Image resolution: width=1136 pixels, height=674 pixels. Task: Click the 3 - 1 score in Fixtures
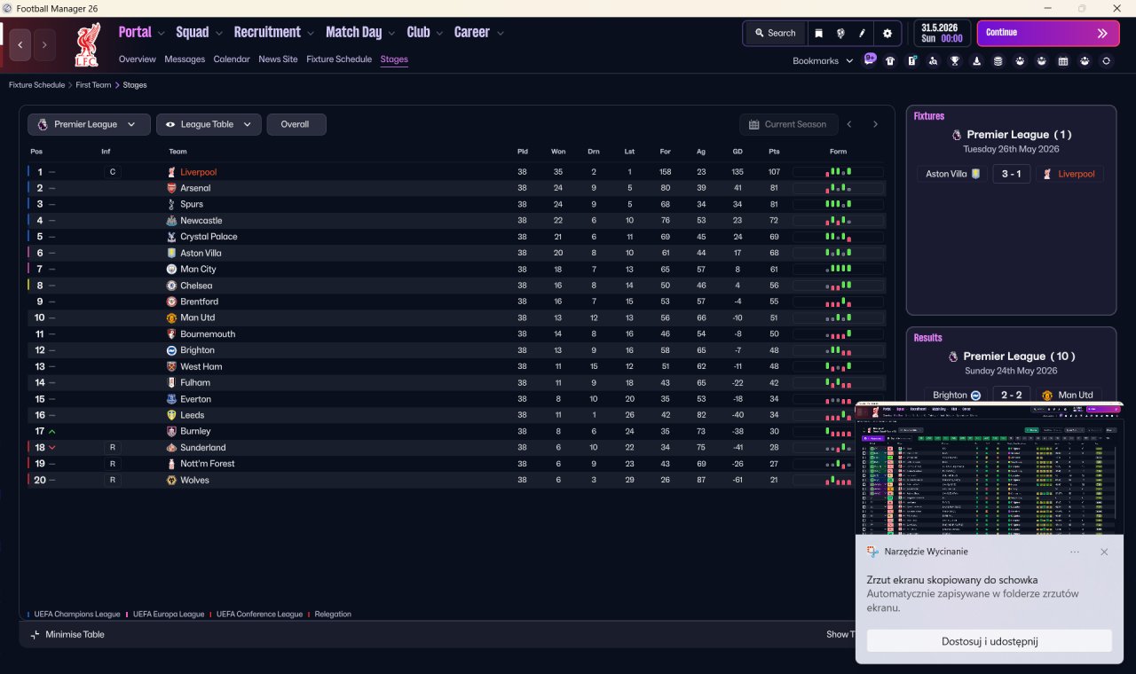point(1012,174)
